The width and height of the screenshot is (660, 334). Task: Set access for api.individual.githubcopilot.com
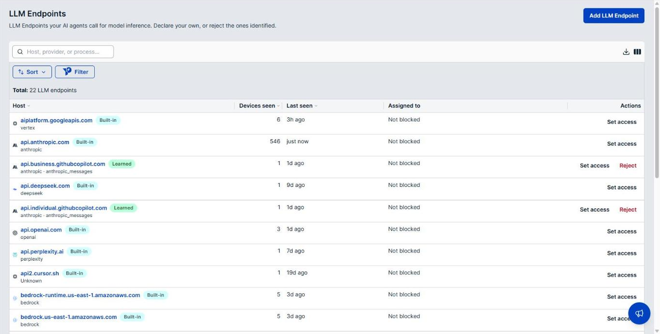(594, 210)
